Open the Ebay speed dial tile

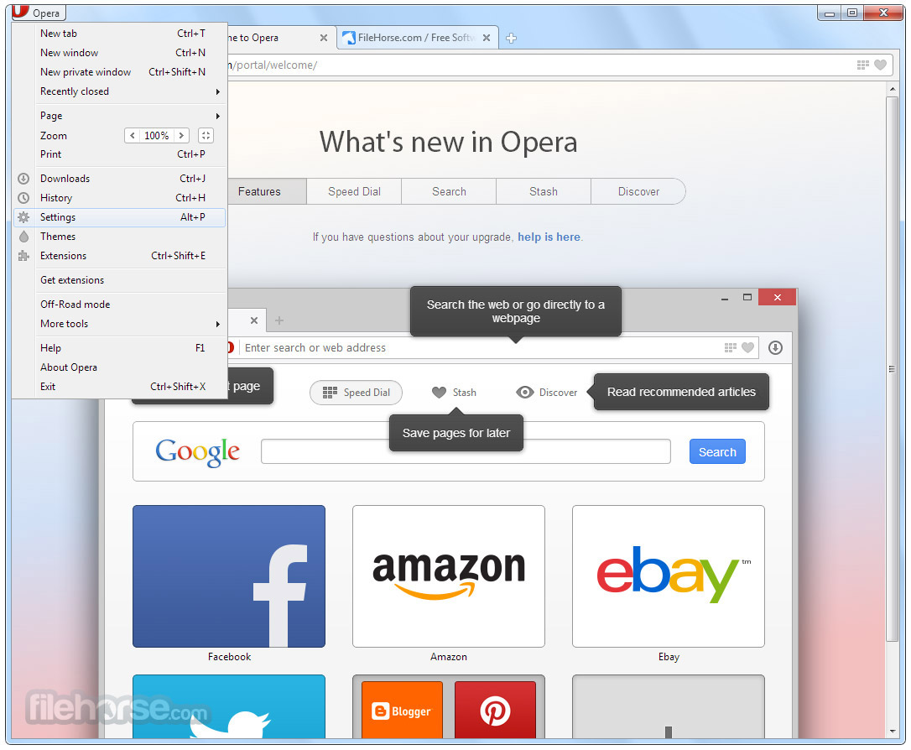pyautogui.click(x=668, y=576)
